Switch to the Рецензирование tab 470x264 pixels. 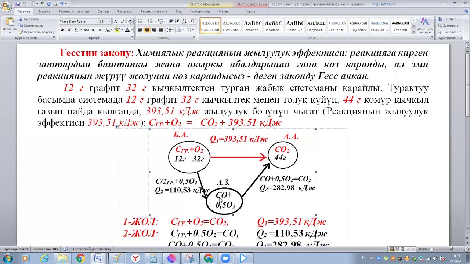coord(153,11)
